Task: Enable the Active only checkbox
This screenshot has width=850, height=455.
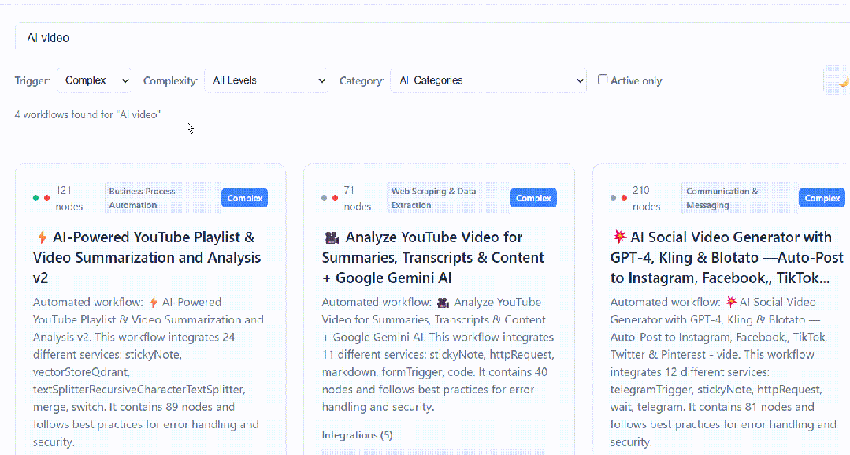Action: (x=603, y=80)
